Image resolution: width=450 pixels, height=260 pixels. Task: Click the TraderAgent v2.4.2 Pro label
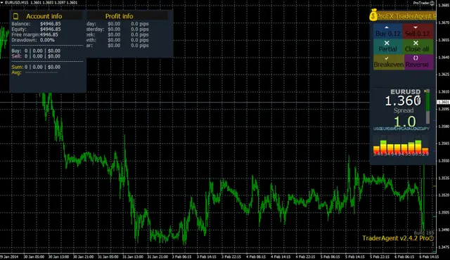395,238
